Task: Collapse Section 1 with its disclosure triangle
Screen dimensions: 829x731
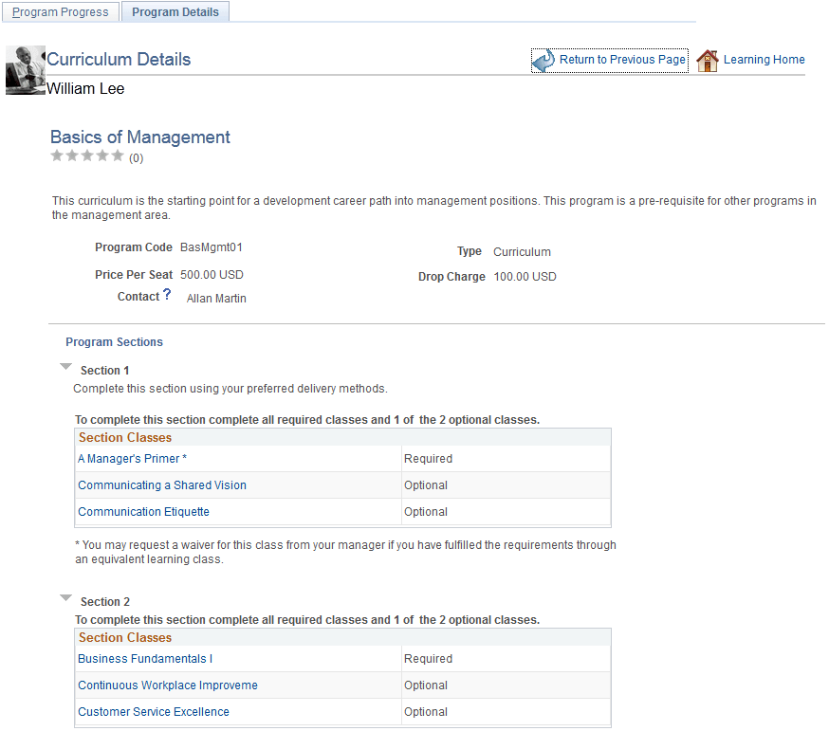Action: pos(65,365)
